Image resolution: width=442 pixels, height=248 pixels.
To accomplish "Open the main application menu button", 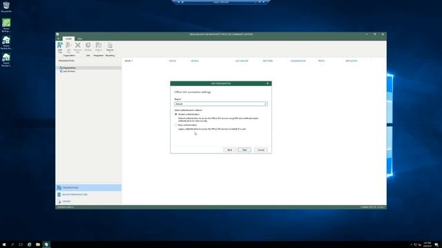I will tap(59, 39).
